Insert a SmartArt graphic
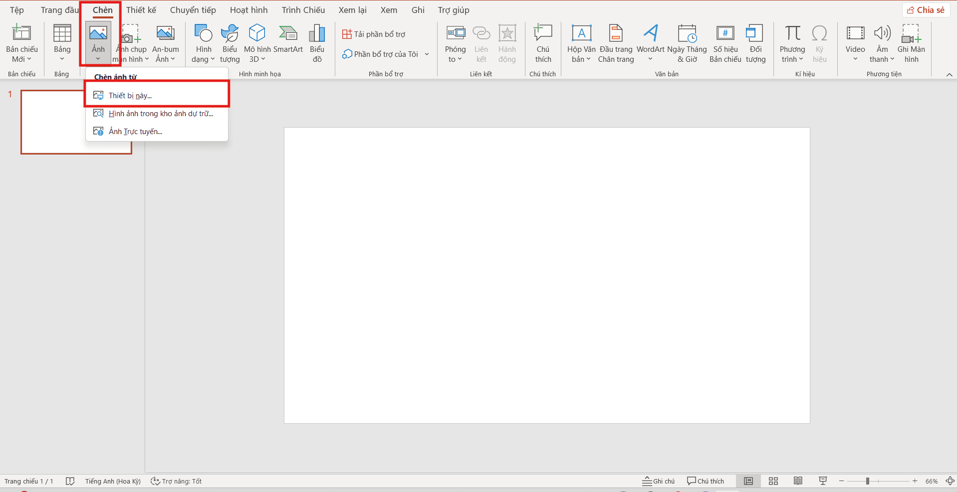957x492 pixels. click(288, 34)
